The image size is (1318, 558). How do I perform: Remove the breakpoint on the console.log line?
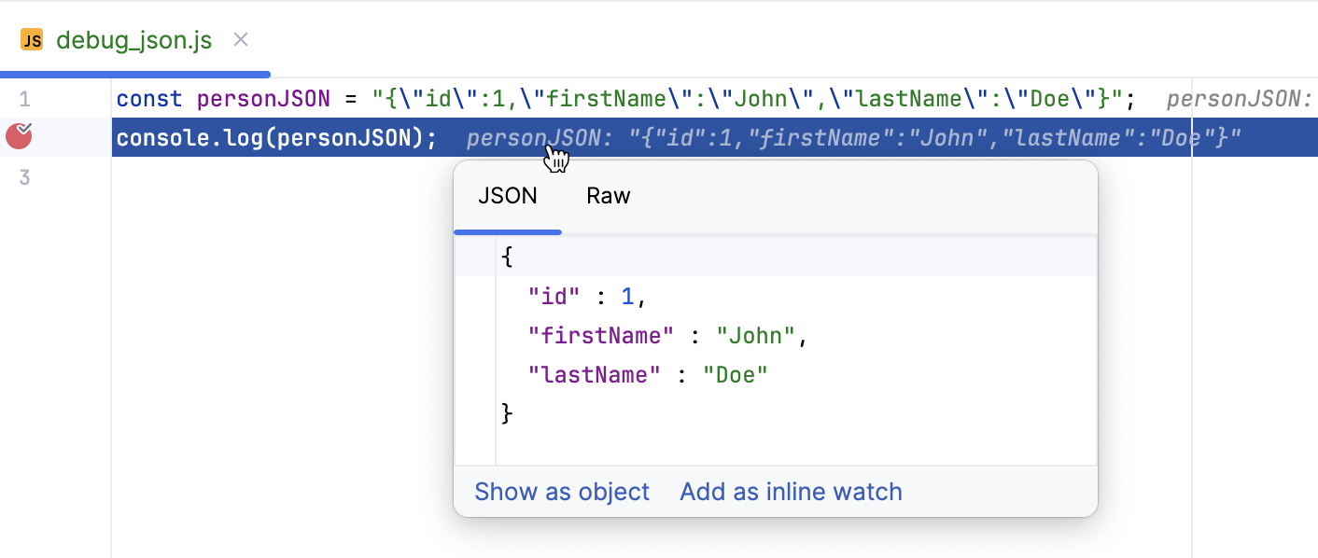[x=19, y=137]
